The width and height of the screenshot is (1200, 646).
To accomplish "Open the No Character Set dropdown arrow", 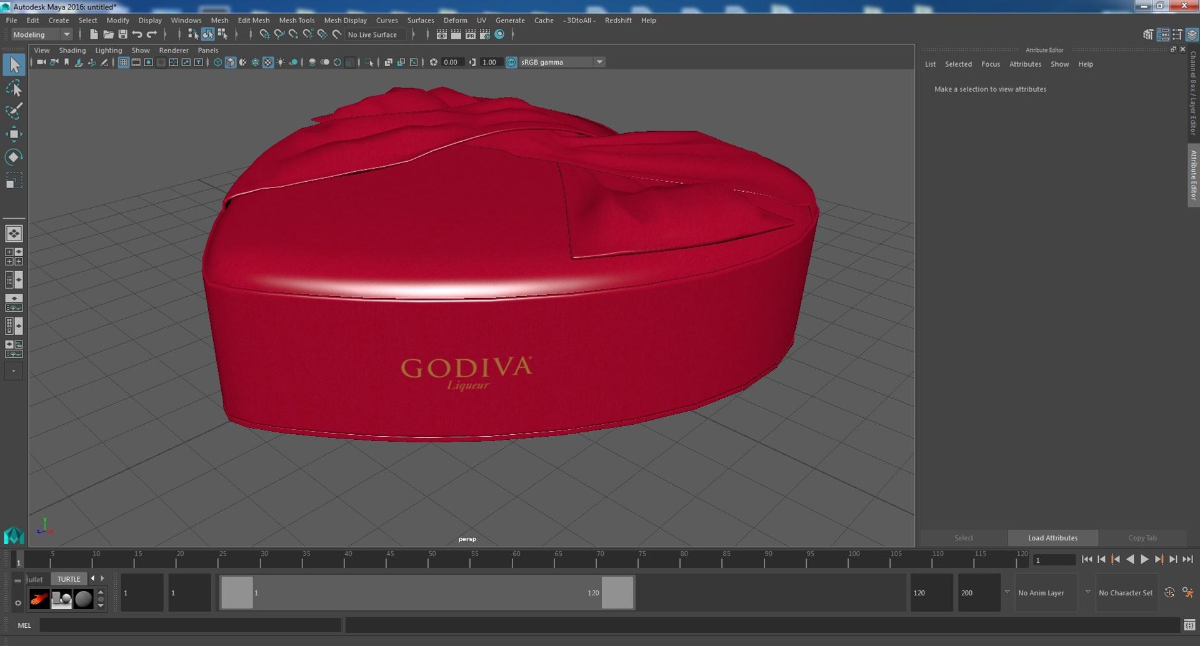I will [1087, 592].
